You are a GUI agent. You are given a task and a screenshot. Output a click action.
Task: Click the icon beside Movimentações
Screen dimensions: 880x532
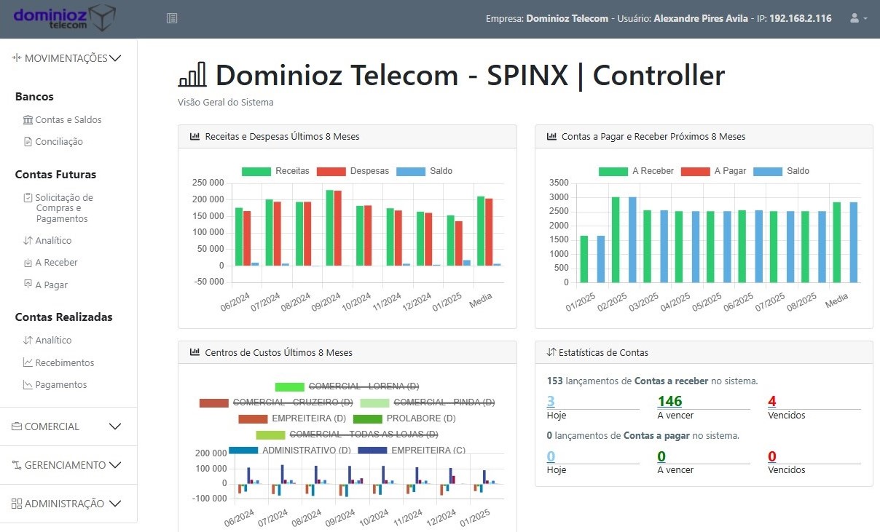[x=17, y=58]
